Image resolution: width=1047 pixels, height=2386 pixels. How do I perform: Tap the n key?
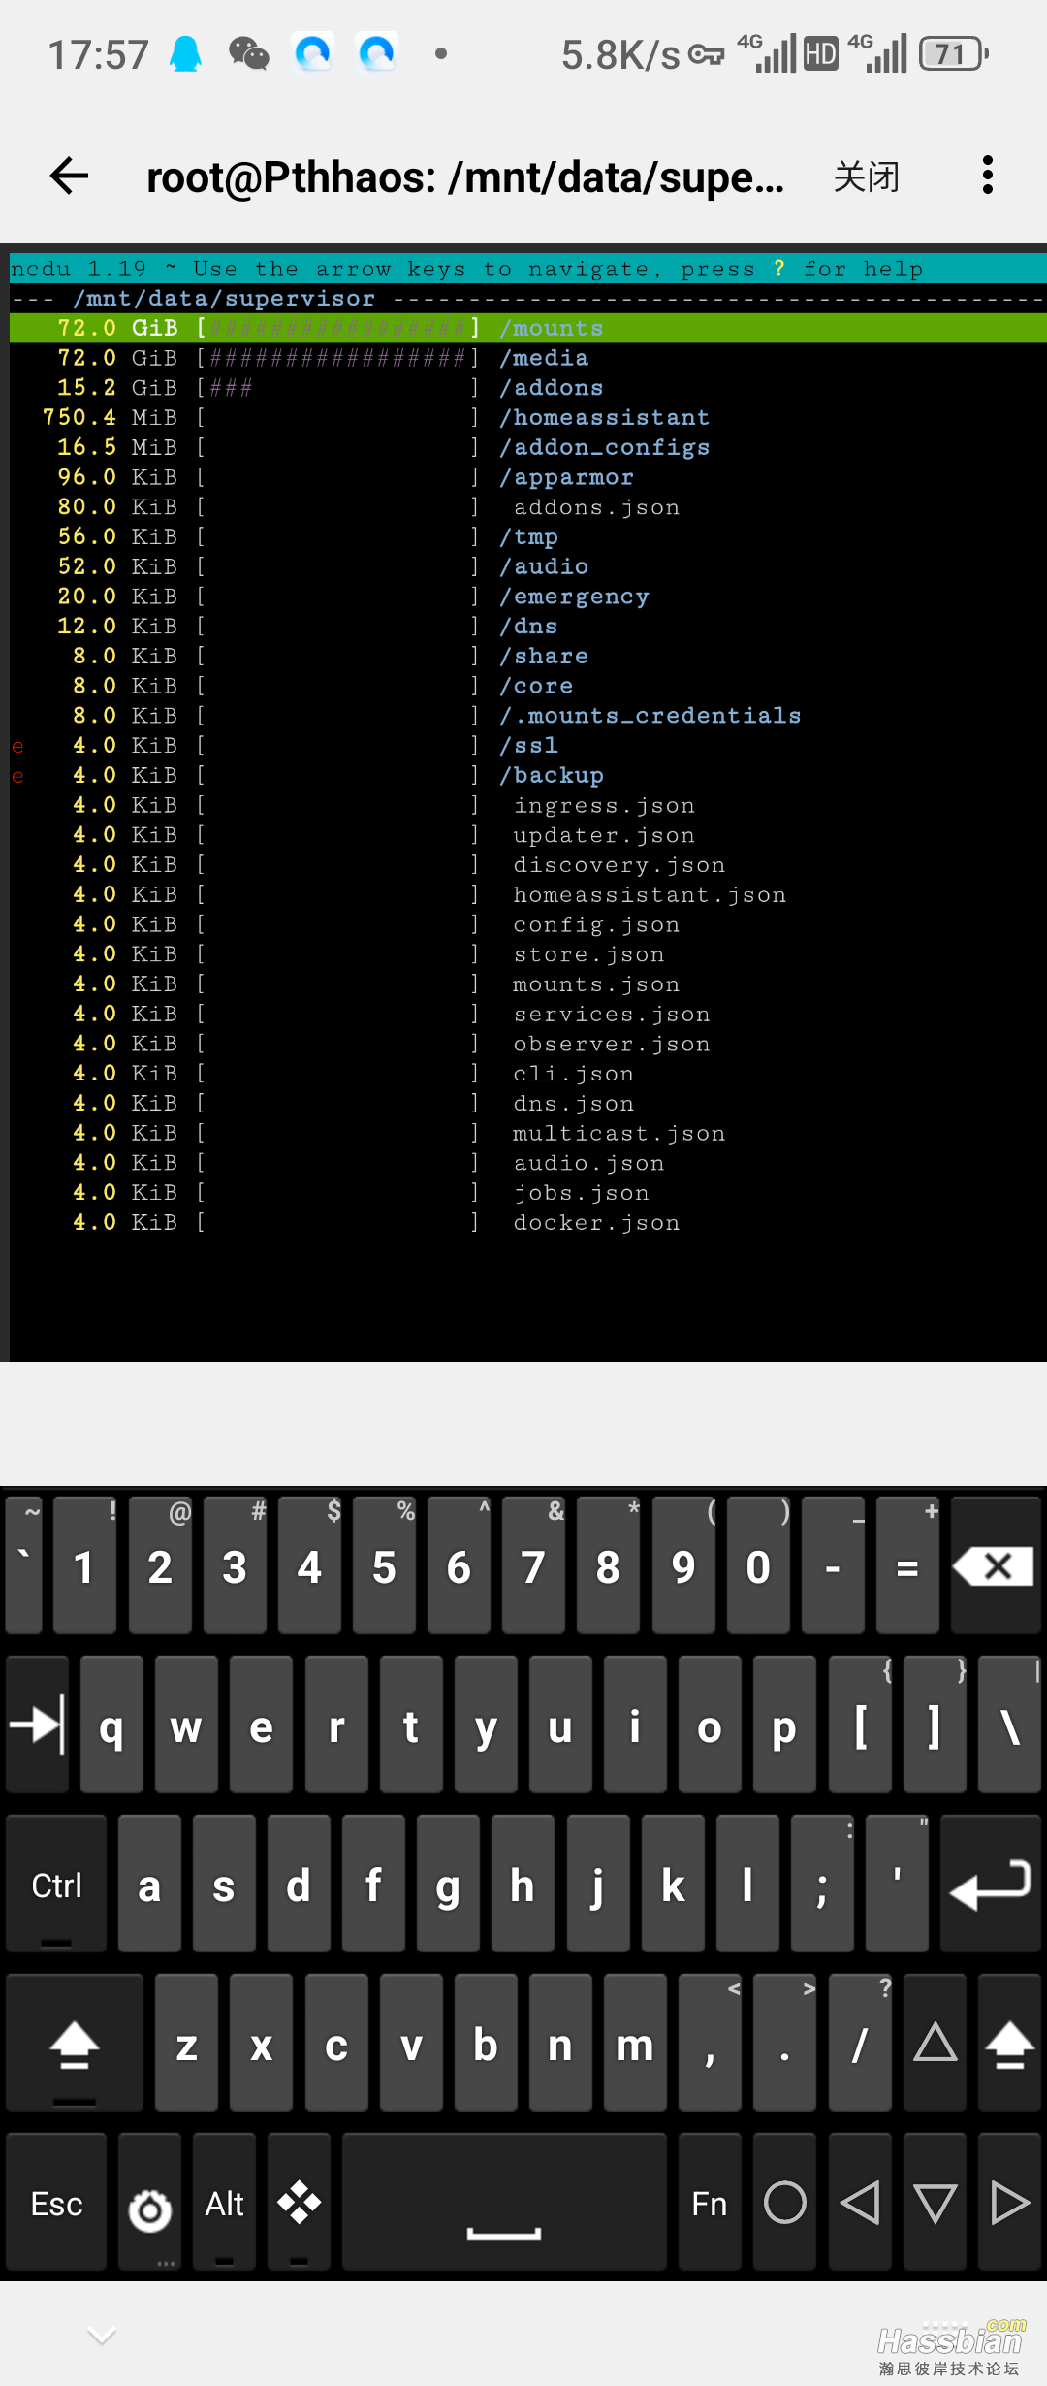click(x=560, y=2043)
